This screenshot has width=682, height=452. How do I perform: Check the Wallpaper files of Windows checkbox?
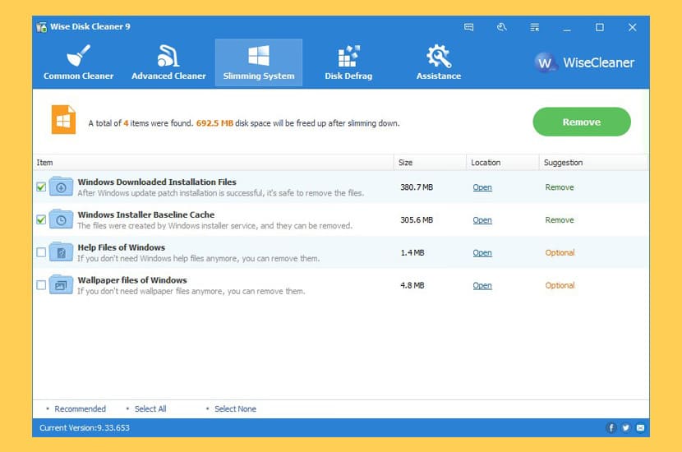pos(41,285)
